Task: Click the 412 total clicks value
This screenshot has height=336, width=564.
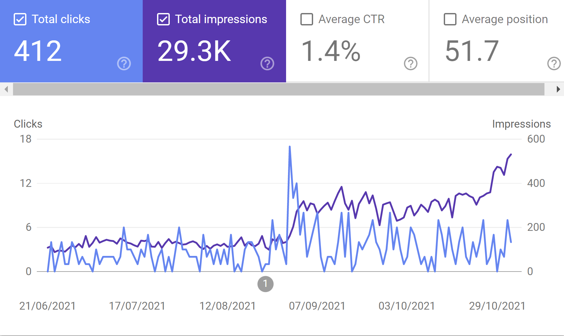Action: pos(38,51)
